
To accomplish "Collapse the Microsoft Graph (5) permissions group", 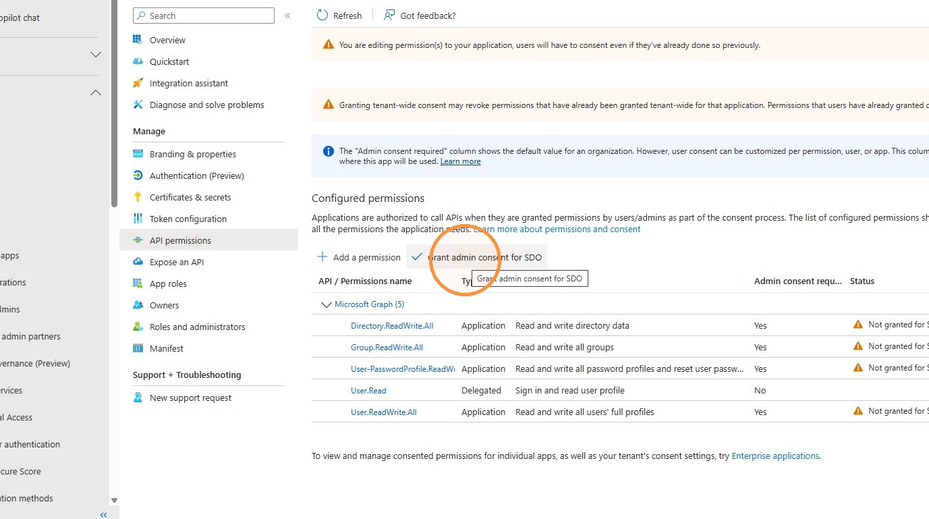I will click(x=327, y=304).
